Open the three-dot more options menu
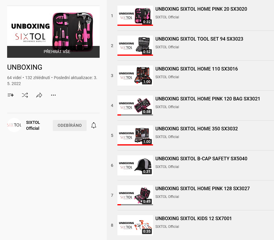The image size is (274, 240). pyautogui.click(x=53, y=95)
